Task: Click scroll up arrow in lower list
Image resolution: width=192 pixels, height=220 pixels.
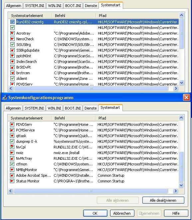Action: [181, 118]
